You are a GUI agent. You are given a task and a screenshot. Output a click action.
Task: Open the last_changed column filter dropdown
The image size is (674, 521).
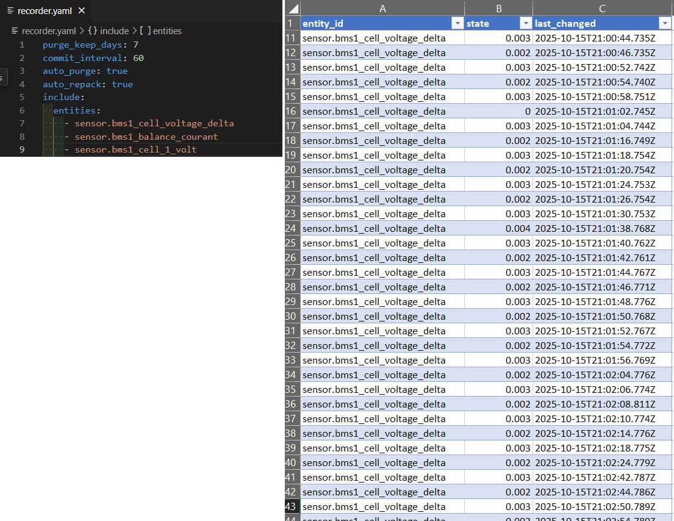pyautogui.click(x=664, y=23)
